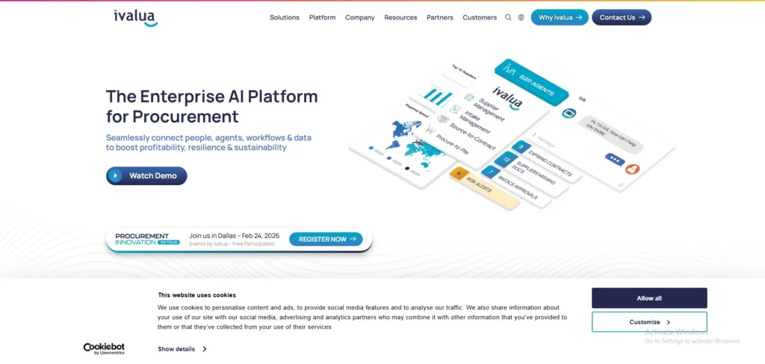The height and width of the screenshot is (364, 765).
Task: Open the Customize cookie options
Action: (x=649, y=322)
